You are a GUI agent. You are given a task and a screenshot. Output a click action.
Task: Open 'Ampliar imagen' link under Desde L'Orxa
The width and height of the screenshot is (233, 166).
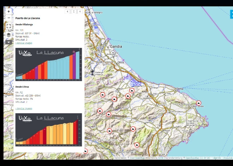point(24,109)
